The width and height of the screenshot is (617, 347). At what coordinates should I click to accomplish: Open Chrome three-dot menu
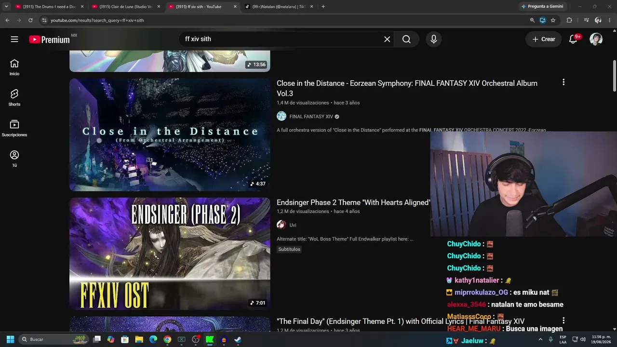pyautogui.click(x=610, y=20)
